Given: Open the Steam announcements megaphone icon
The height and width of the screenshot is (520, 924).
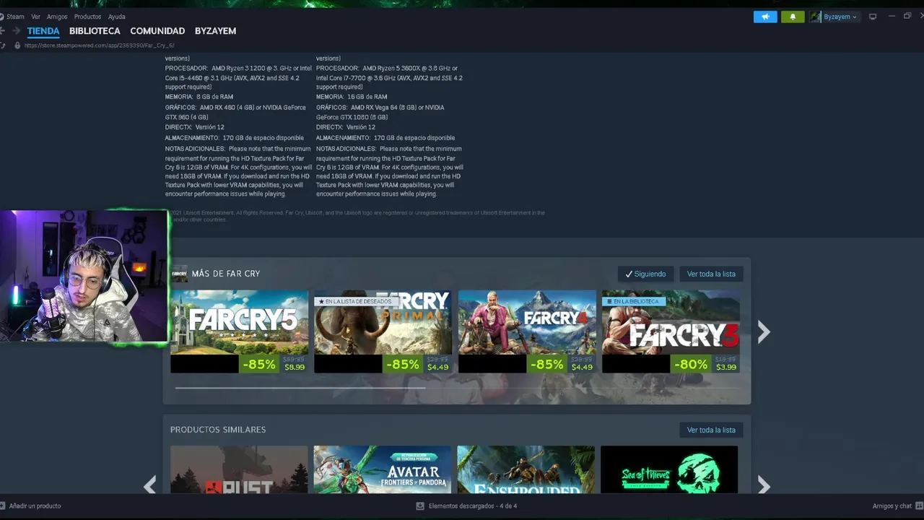Looking at the screenshot, I should pos(765,17).
